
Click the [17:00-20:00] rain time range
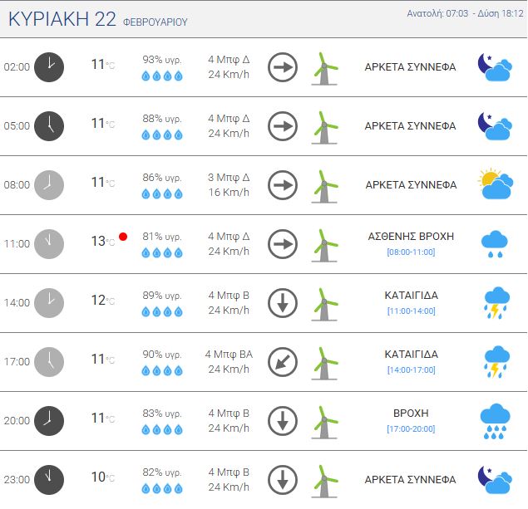411,428
